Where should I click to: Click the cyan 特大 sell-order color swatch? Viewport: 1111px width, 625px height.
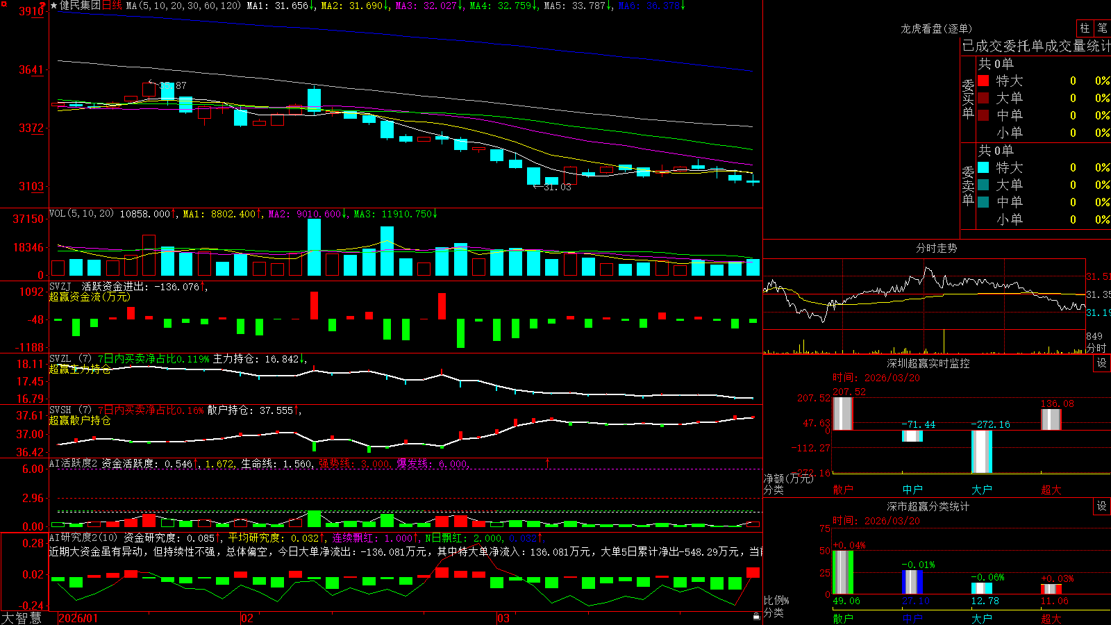983,167
